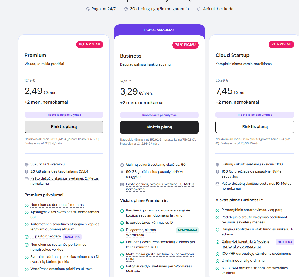Click the headset icon beside Pagalba 24/7
This screenshot has height=277, width=299.
(88, 9)
